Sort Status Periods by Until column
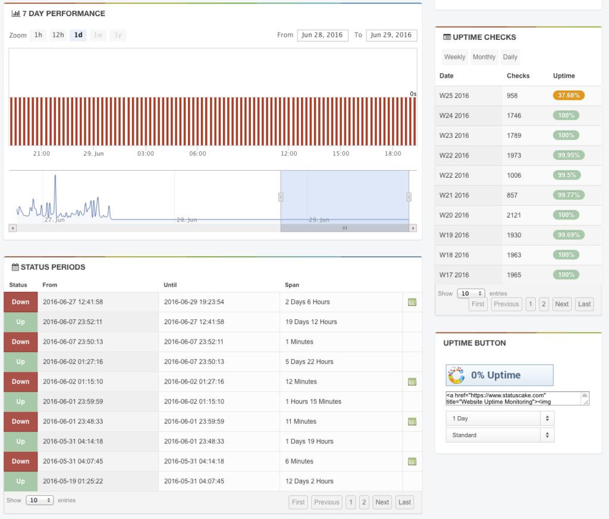 (x=170, y=285)
